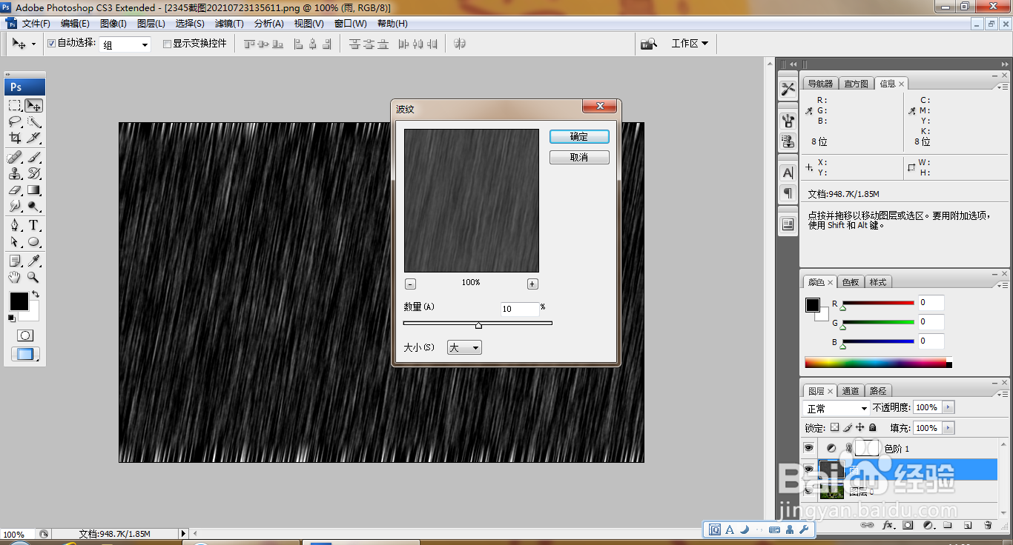Viewport: 1013px width, 545px height.
Task: Enable 显示变换控件 checkbox
Action: 167,44
